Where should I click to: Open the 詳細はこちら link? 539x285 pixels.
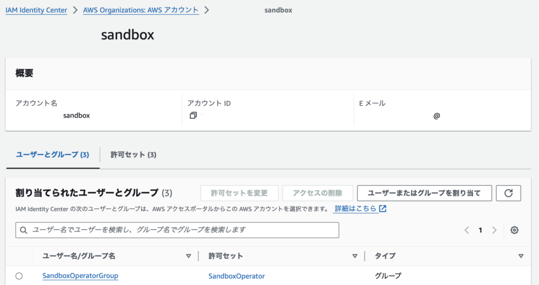[355, 208]
